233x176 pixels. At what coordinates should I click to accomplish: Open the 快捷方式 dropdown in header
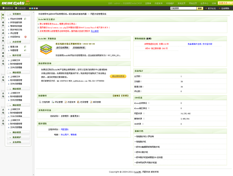[225, 3]
